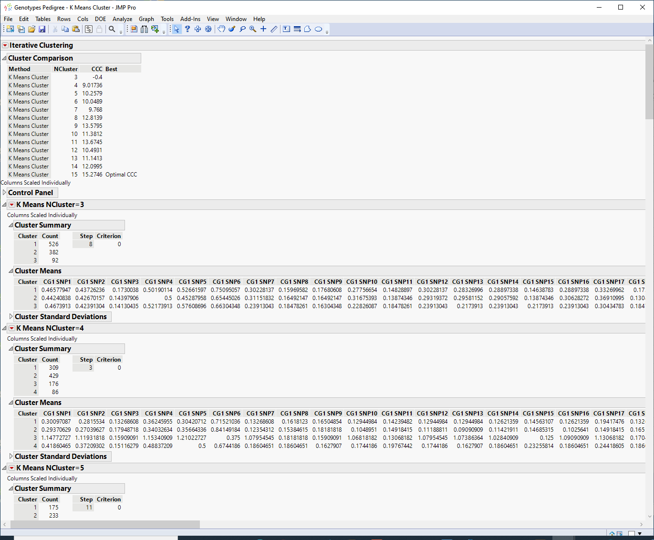The width and height of the screenshot is (654, 540).
Task: Select the Grabber hand tool
Action: click(x=221, y=29)
